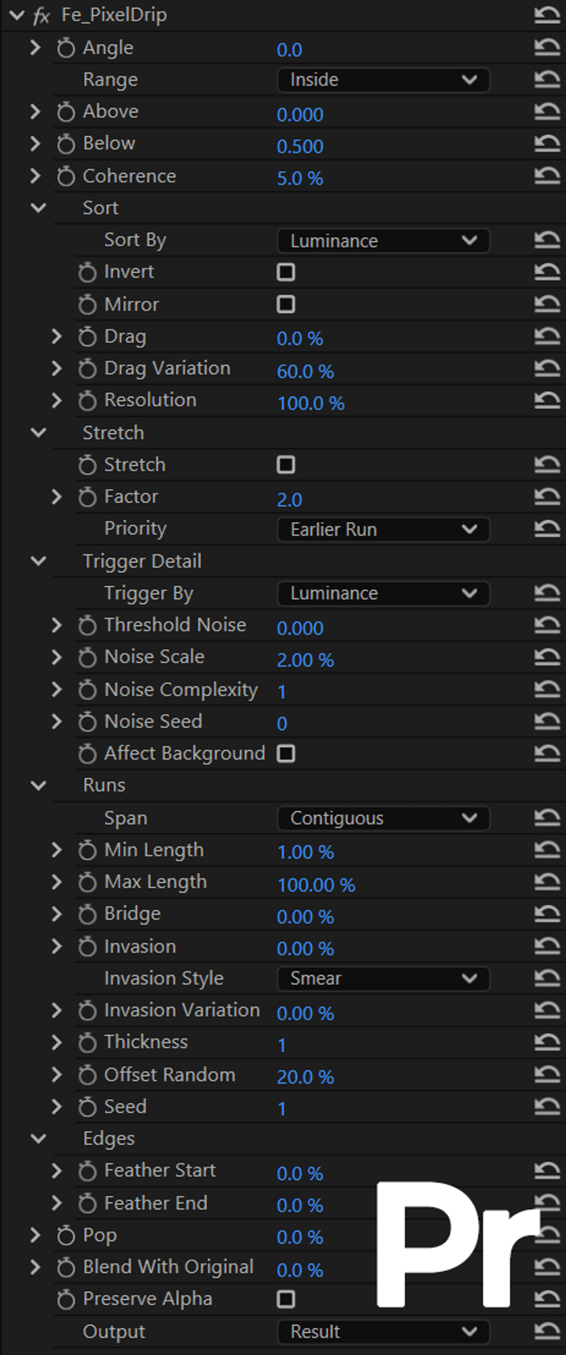Open the Invasion Style dropdown showing Smear
This screenshot has height=1355, width=566.
tap(383, 979)
